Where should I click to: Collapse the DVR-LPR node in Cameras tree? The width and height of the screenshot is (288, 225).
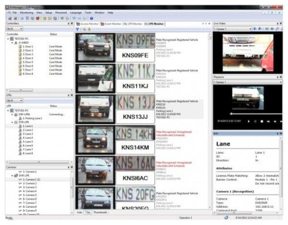[12, 176]
